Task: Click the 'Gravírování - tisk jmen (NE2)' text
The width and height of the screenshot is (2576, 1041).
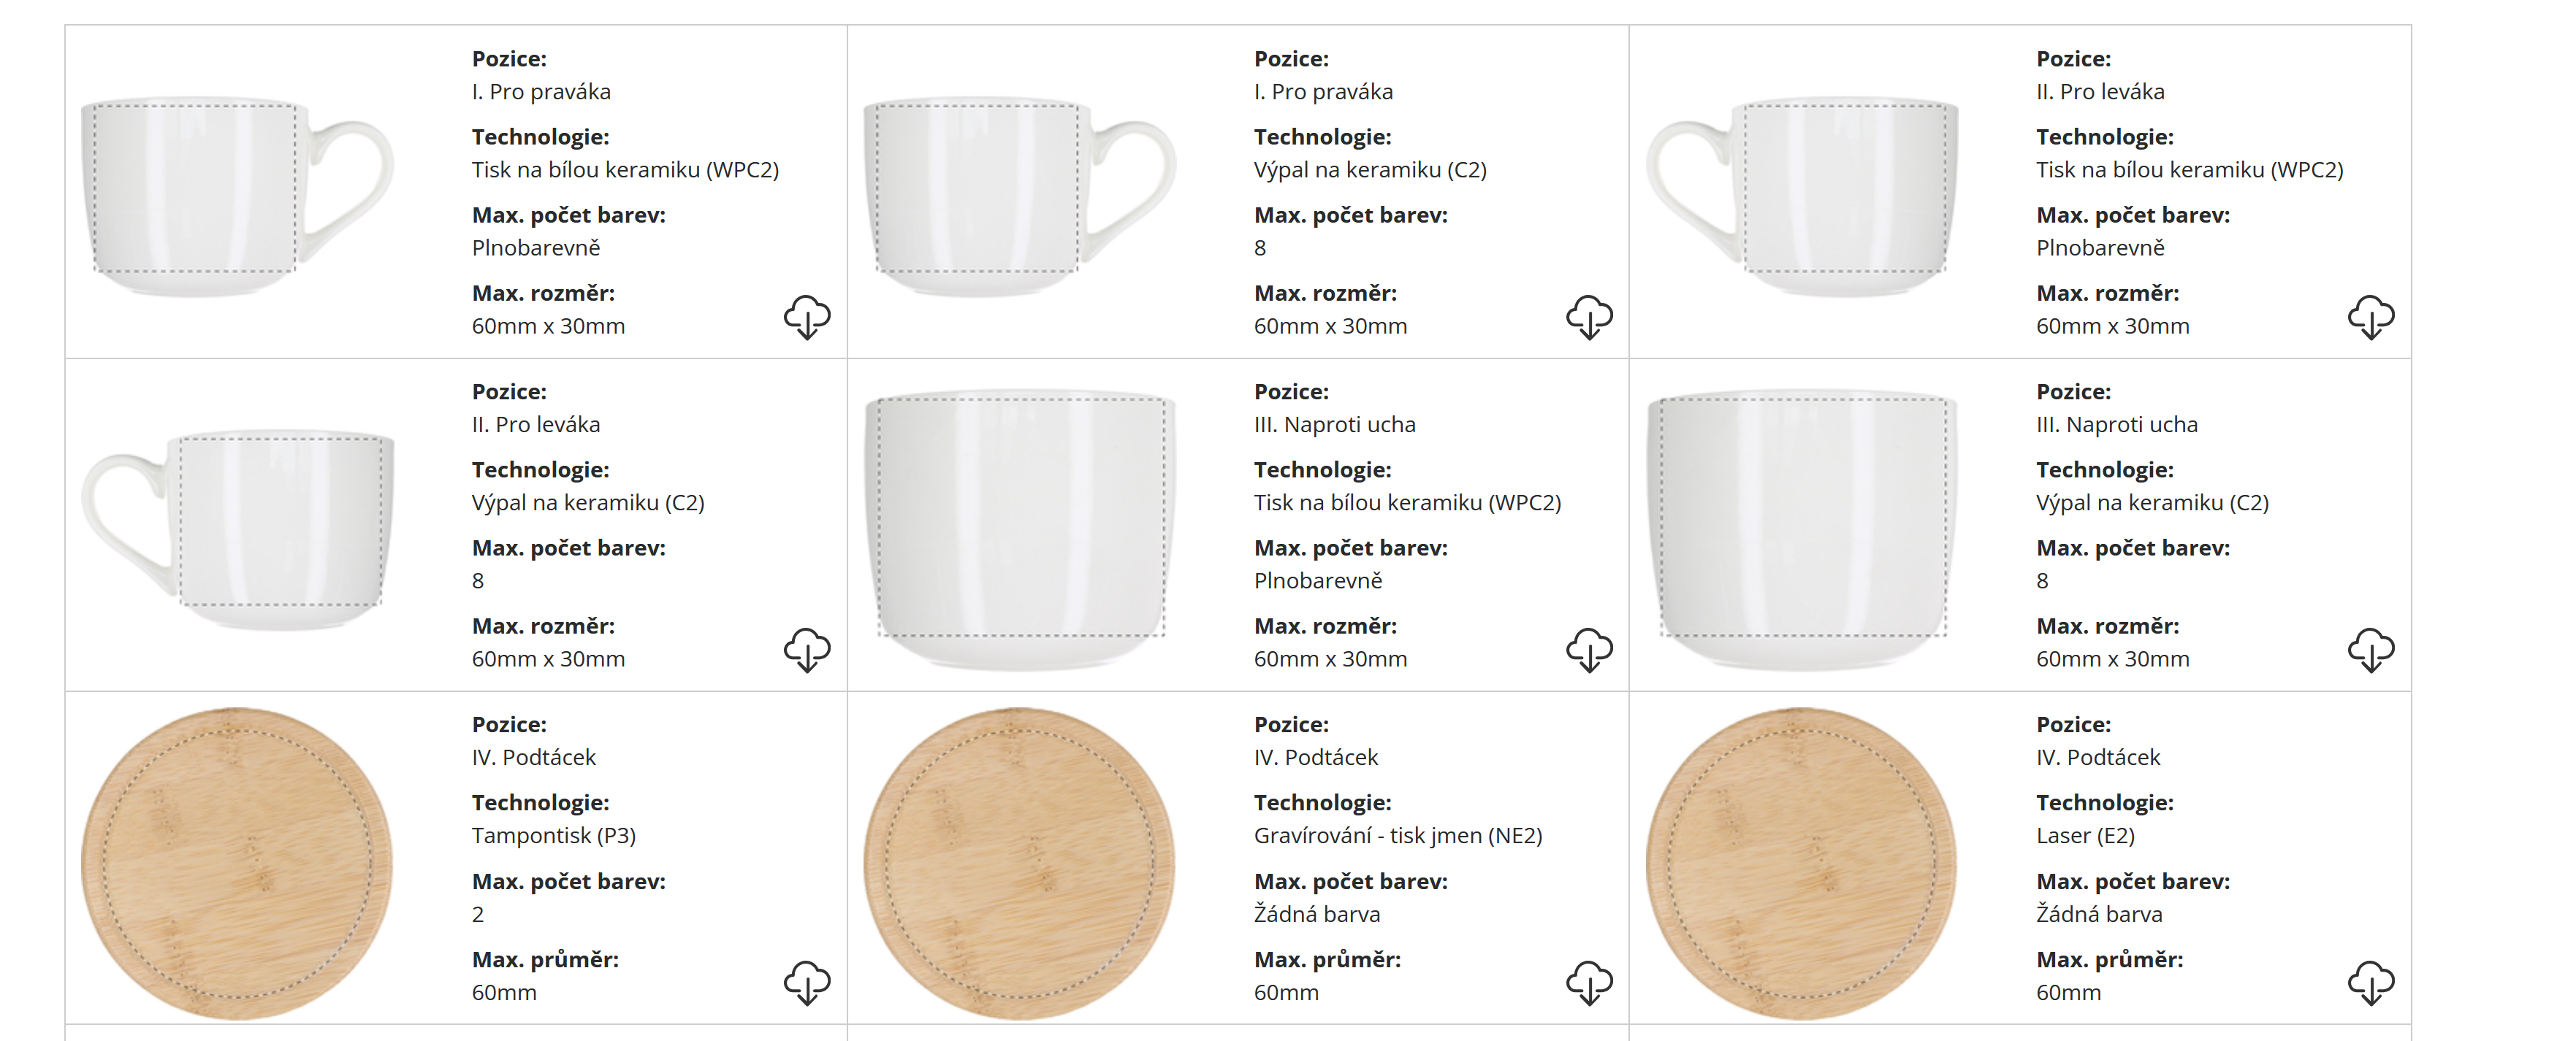Action: [x=1397, y=835]
